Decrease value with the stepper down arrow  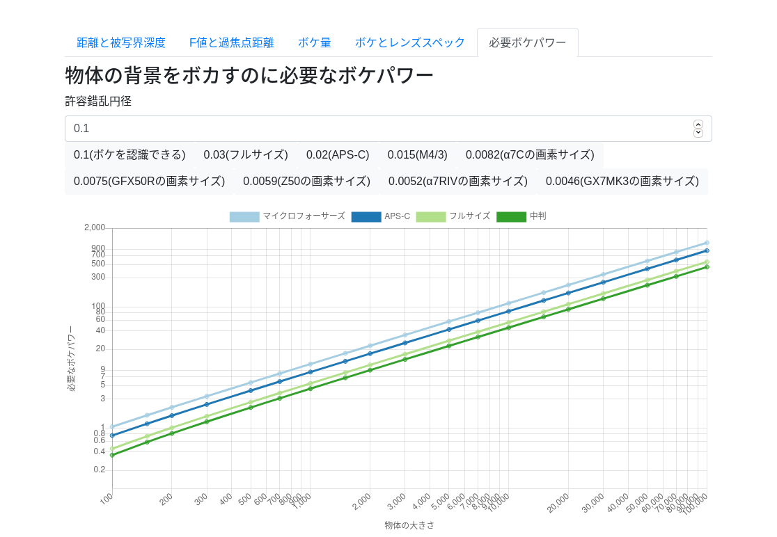698,133
